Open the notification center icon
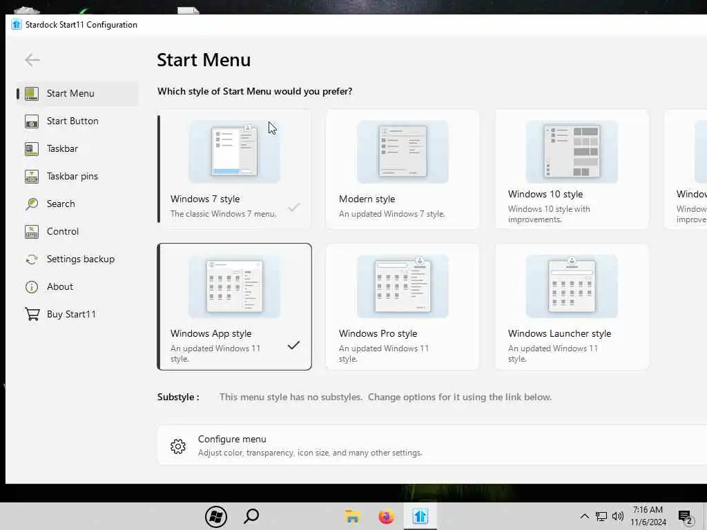The image size is (707, 530). pyautogui.click(x=684, y=516)
